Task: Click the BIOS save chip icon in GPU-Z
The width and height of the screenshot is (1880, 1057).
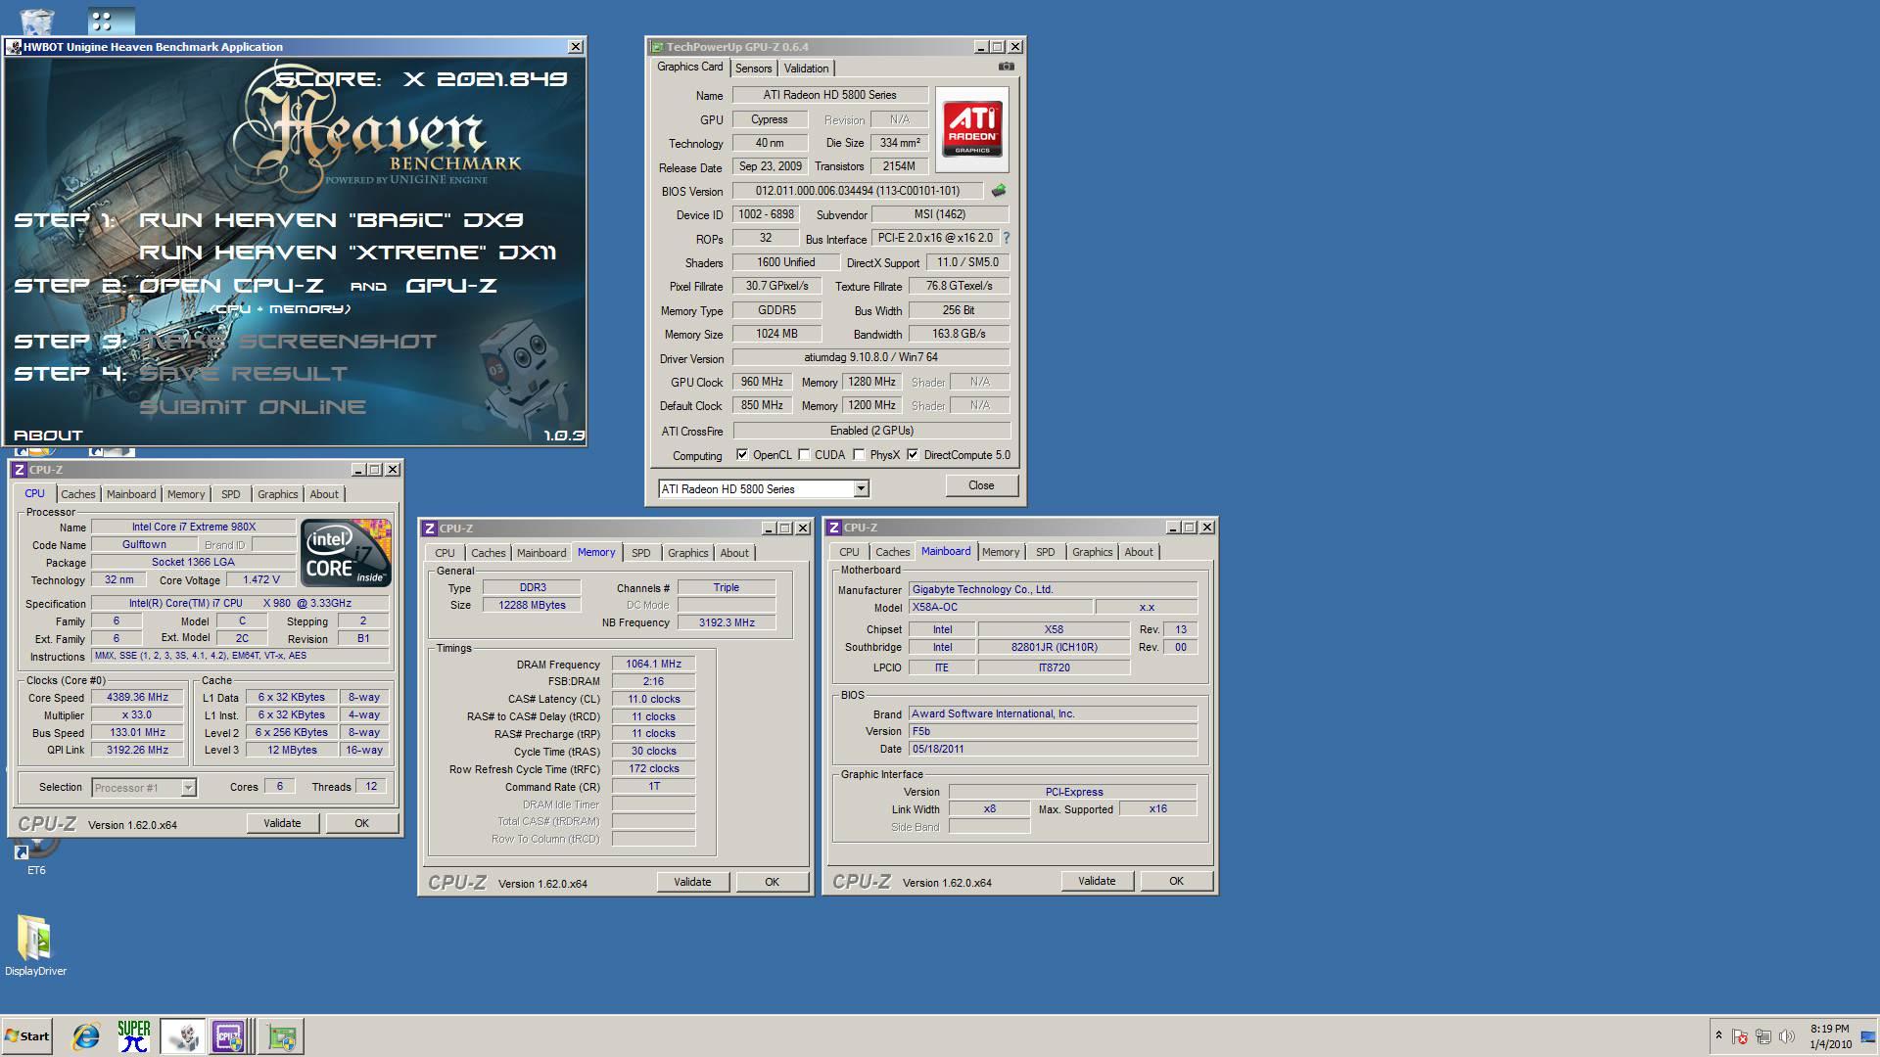Action: [999, 191]
